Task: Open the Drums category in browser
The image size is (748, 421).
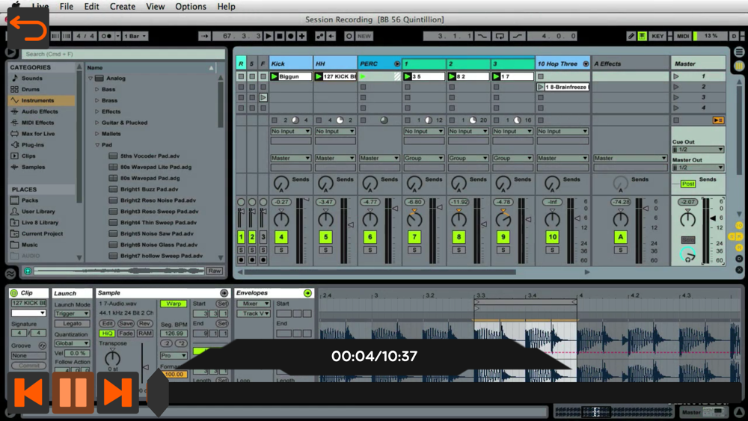Action: pyautogui.click(x=30, y=89)
